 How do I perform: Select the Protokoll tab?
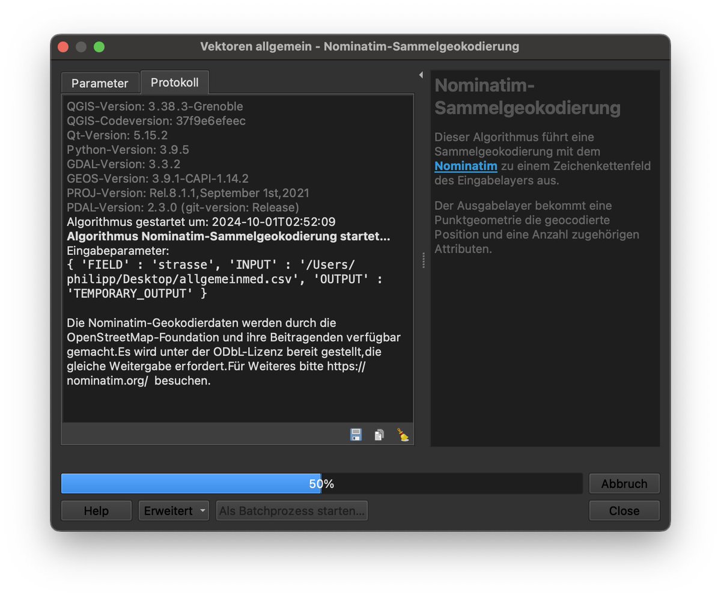click(x=175, y=82)
